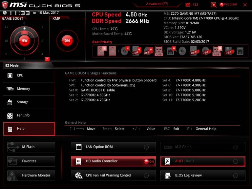Click the Set 0: GAME BOOST Disable row
252x189 pixels.
tap(92, 90)
